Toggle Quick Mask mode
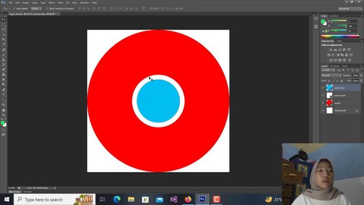This screenshot has width=364, height=205. (x=3, y=130)
